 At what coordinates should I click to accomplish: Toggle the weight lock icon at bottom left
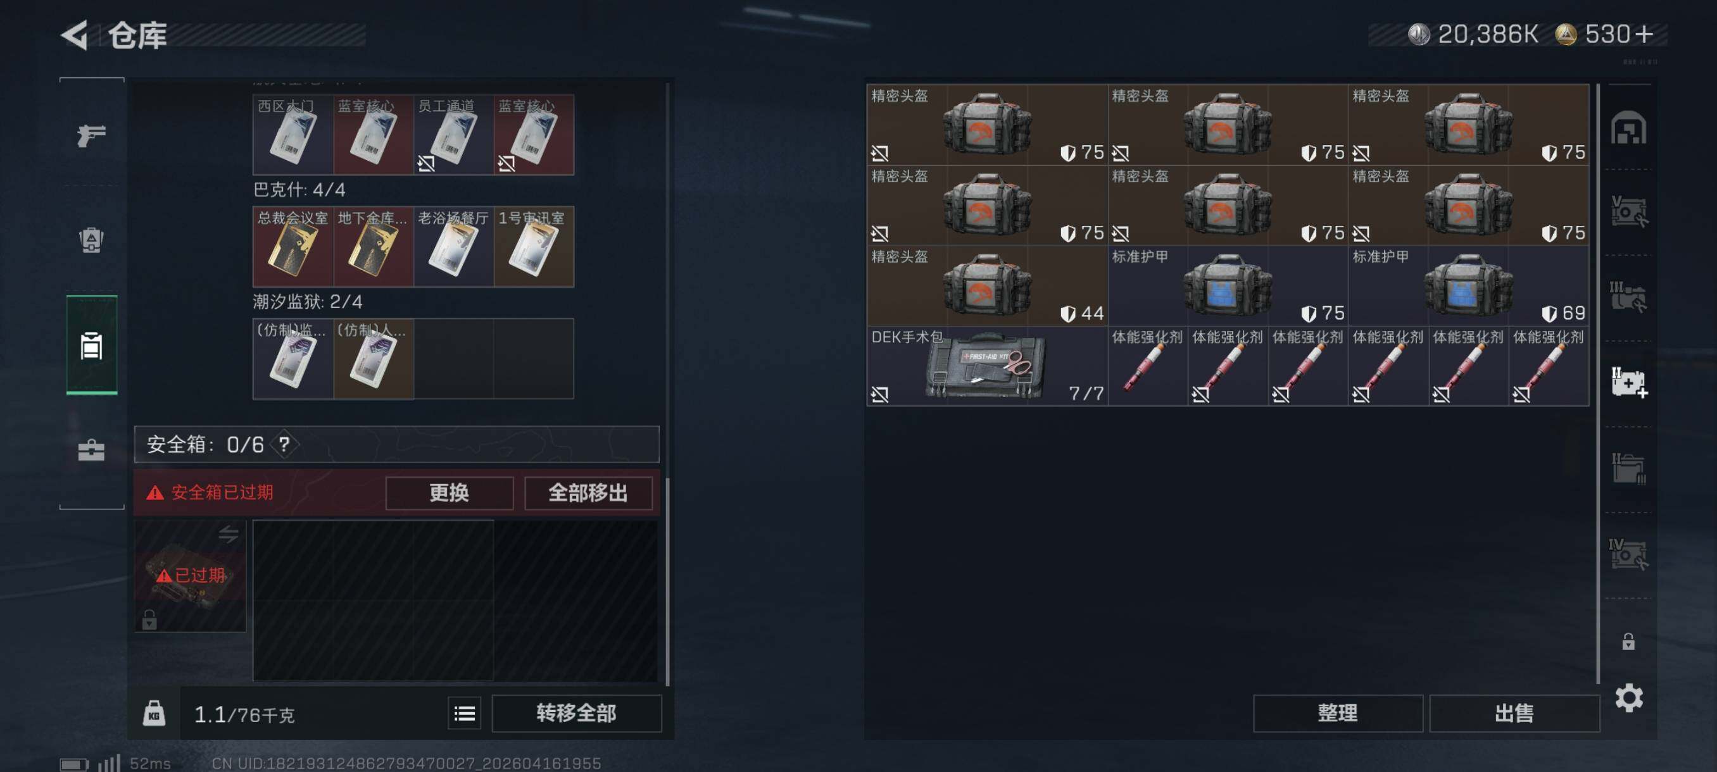(154, 713)
